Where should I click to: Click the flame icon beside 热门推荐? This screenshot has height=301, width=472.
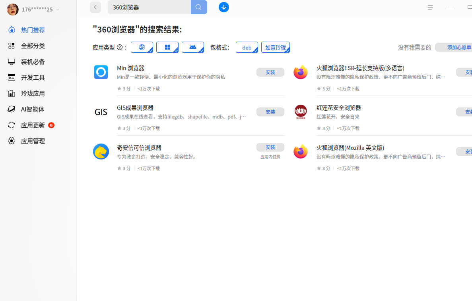click(x=12, y=30)
